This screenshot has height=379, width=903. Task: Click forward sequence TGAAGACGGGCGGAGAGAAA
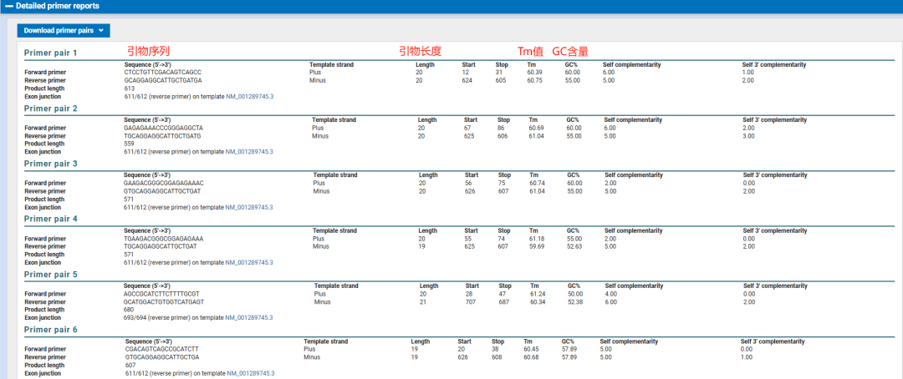[164, 238]
